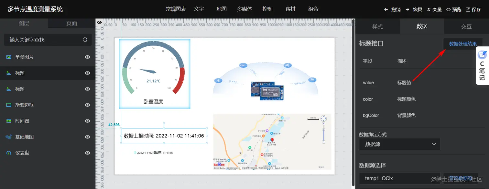Screen dimensions: 489x189
Task: Click the canvas vertical scrollbar
Action: coord(353,103)
